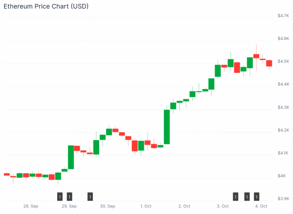This screenshot has width=293, height=214.
Task: Open the event marker nearest the 3. Oct label
Action: click(x=235, y=197)
